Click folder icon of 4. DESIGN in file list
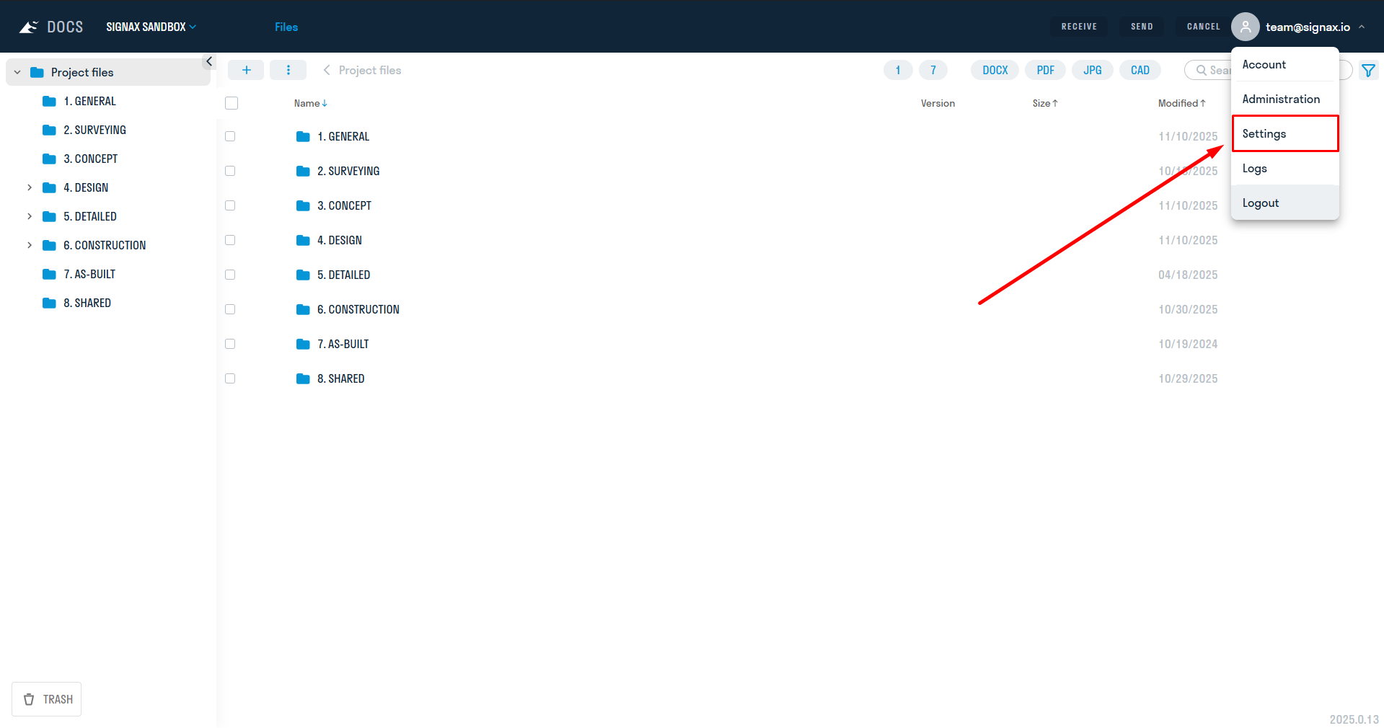 click(303, 240)
